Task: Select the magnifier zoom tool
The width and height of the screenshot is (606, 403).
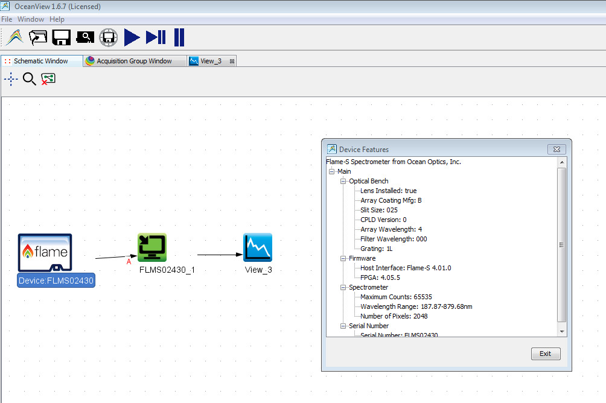Action: coord(29,79)
